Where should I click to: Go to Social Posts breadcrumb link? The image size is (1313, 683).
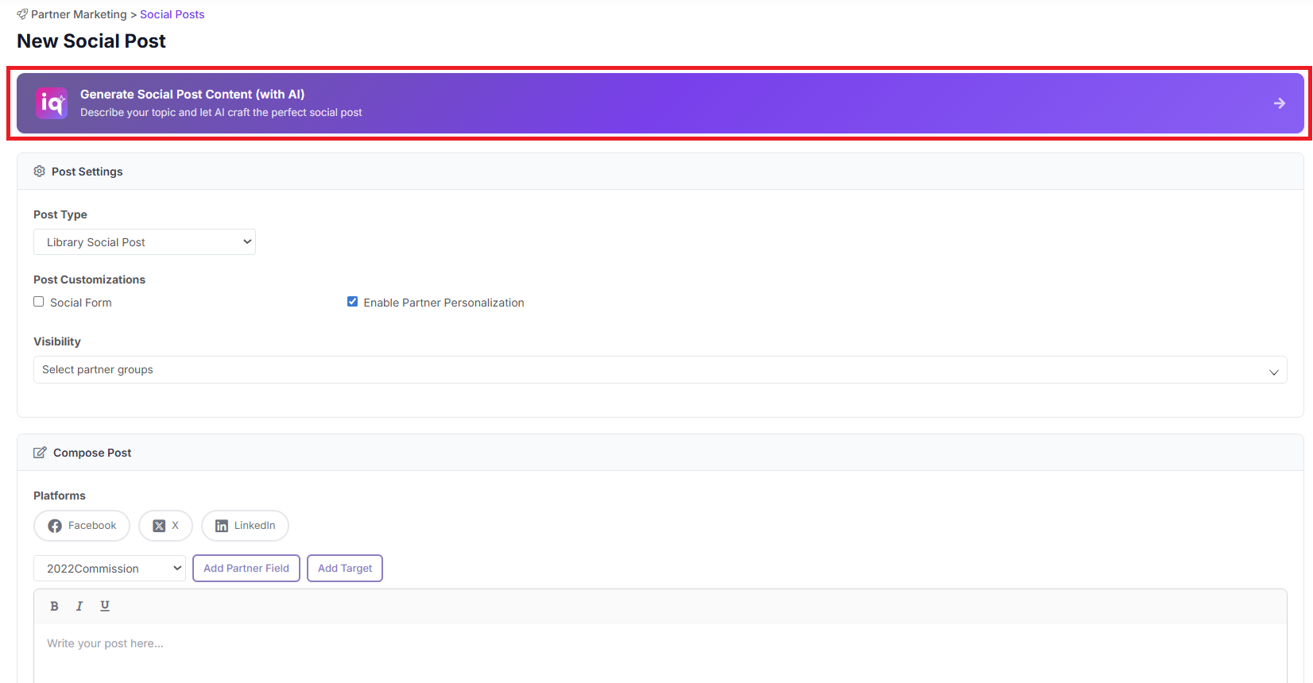click(172, 14)
